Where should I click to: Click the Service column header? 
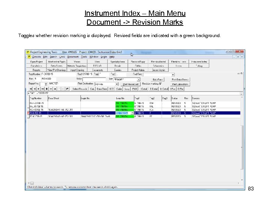(216, 98)
